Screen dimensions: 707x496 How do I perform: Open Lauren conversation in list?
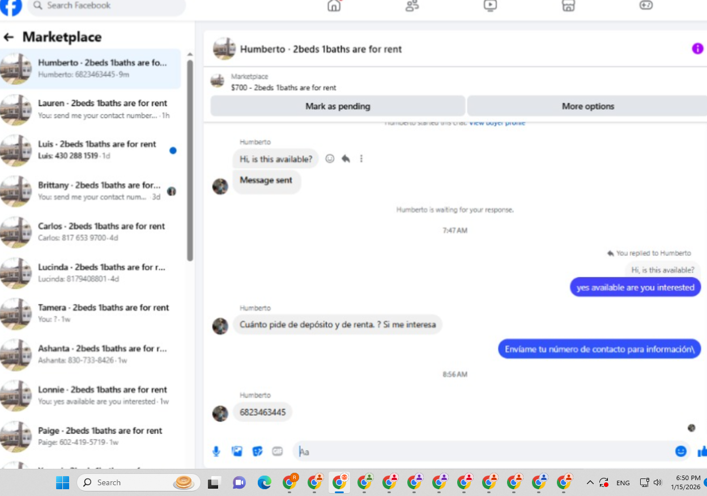[x=91, y=109]
